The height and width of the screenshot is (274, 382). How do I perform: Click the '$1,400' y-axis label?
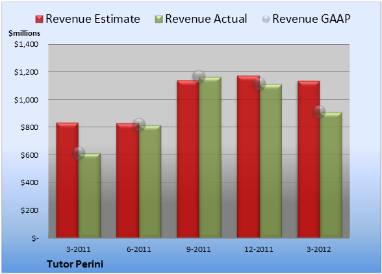click(x=26, y=44)
